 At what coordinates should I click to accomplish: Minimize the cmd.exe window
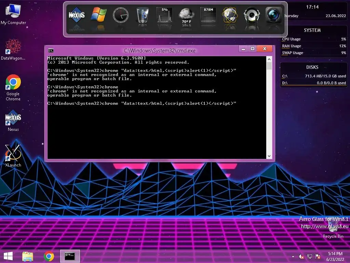coord(243,49)
